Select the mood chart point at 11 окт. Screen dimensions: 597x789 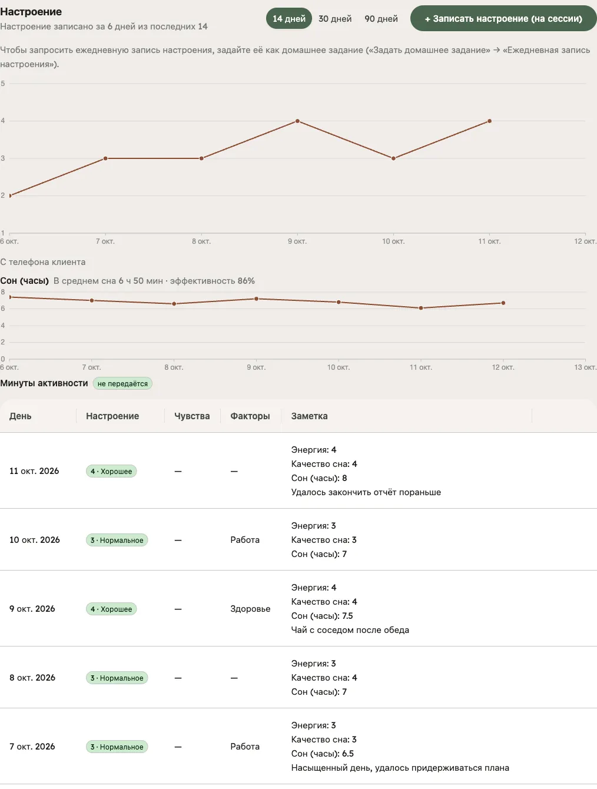pyautogui.click(x=489, y=121)
